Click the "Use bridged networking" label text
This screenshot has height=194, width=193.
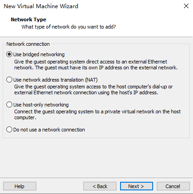(39, 54)
